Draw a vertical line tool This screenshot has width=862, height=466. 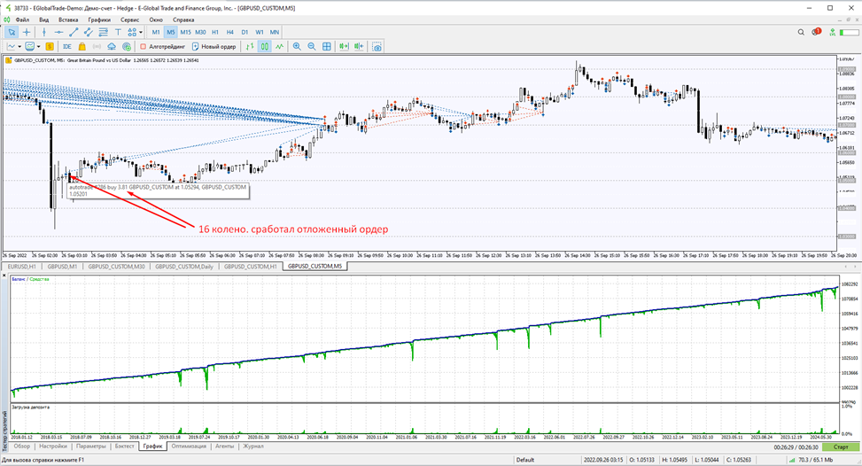[44, 33]
